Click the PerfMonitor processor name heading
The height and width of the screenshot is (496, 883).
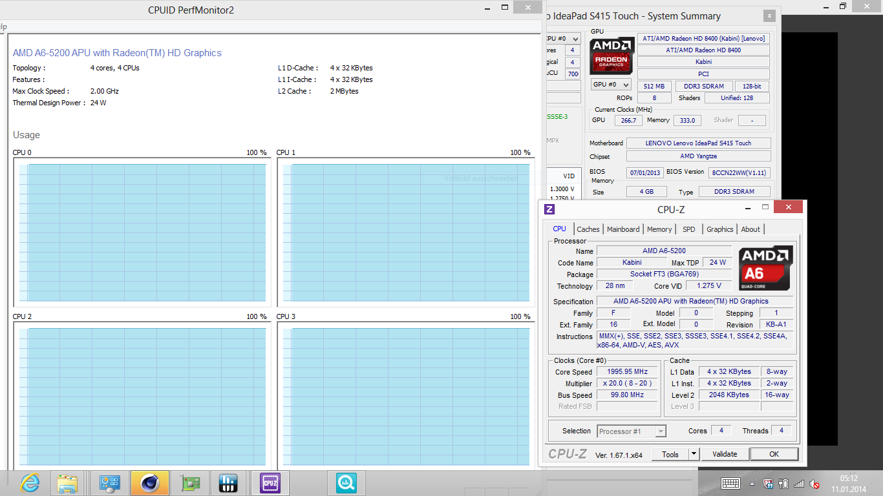point(117,53)
